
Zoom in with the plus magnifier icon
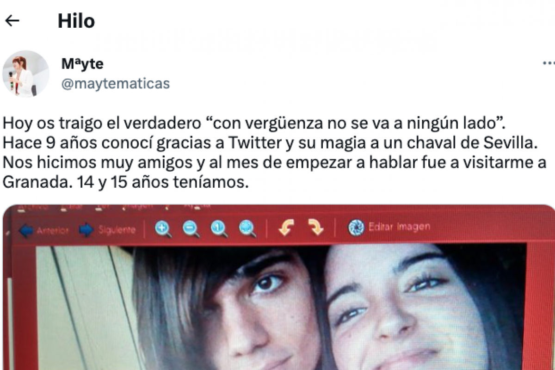click(x=163, y=228)
